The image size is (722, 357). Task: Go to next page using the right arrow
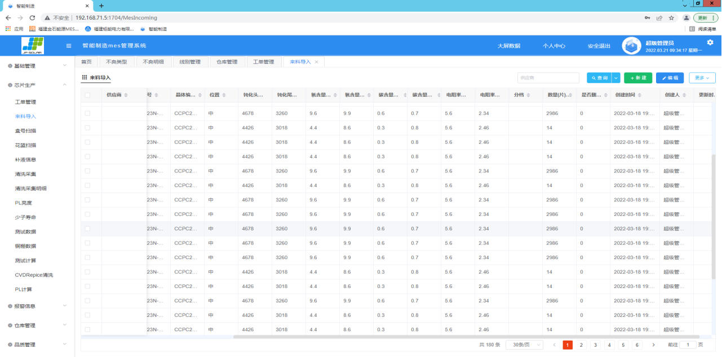653,345
